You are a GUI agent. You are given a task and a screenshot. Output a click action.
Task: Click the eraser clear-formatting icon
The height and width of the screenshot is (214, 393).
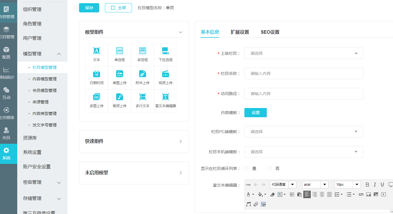[x=273, y=194]
